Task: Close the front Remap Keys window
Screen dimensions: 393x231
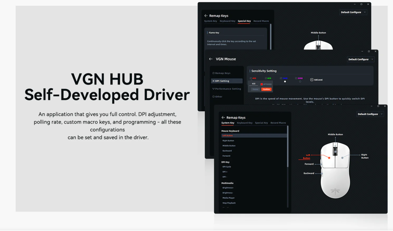Action: coord(385,106)
